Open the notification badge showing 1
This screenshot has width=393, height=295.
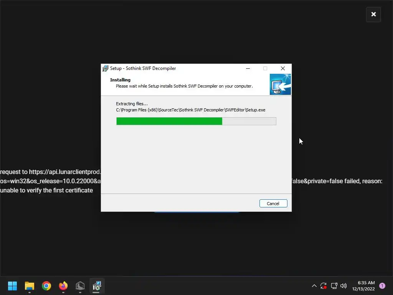point(382,286)
